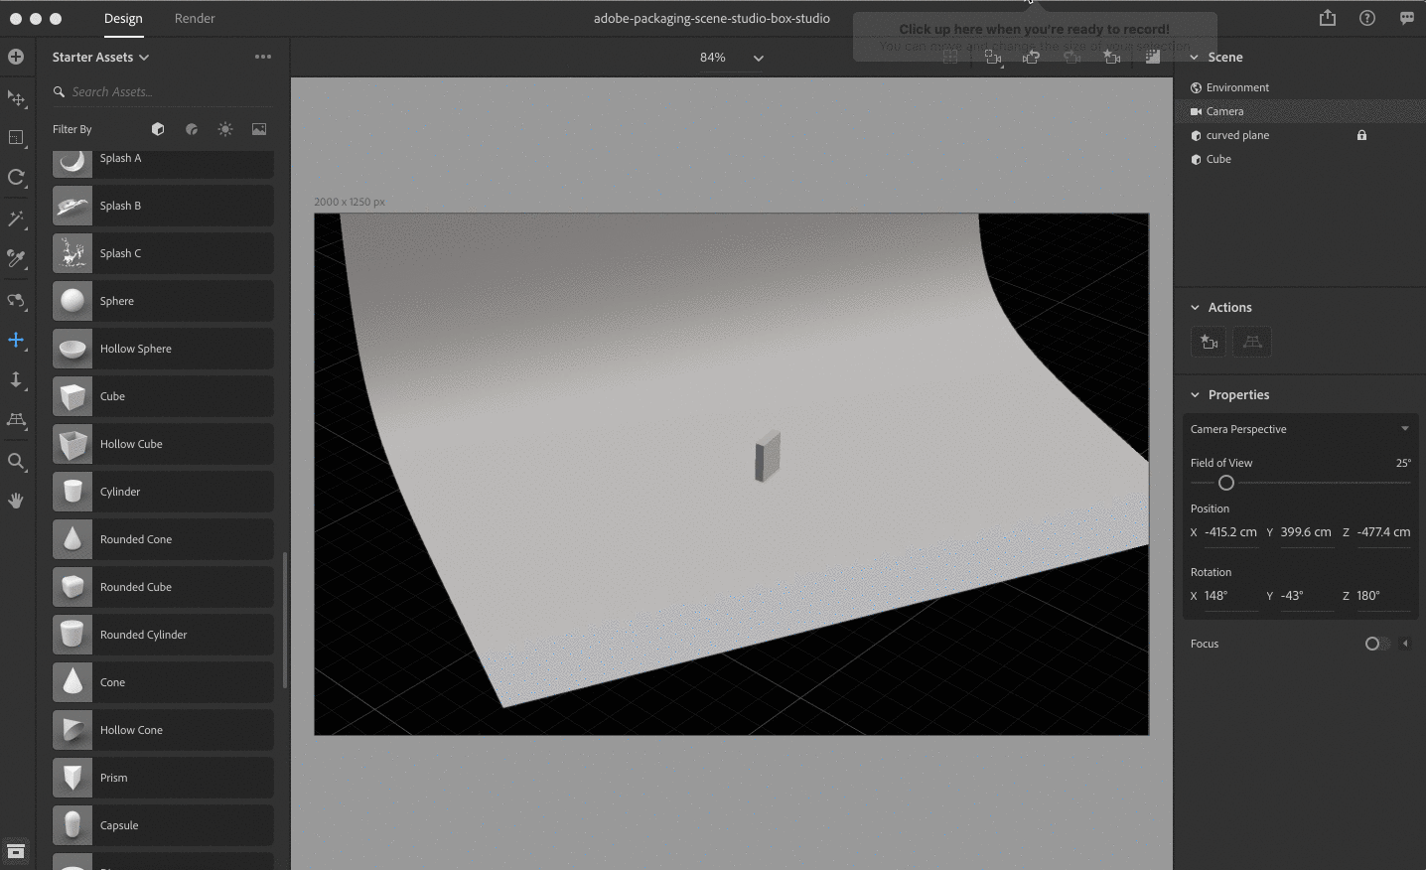Image resolution: width=1426 pixels, height=870 pixels.
Task: Add the Cylinder starter asset
Action: [x=163, y=492]
